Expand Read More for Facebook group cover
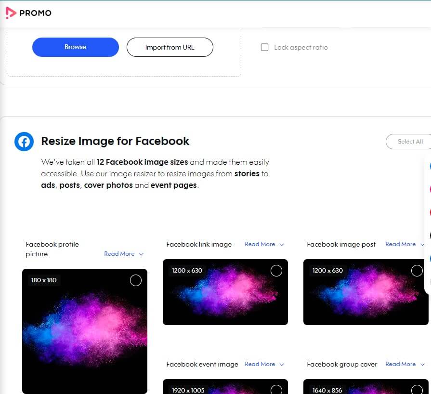 (x=405, y=364)
